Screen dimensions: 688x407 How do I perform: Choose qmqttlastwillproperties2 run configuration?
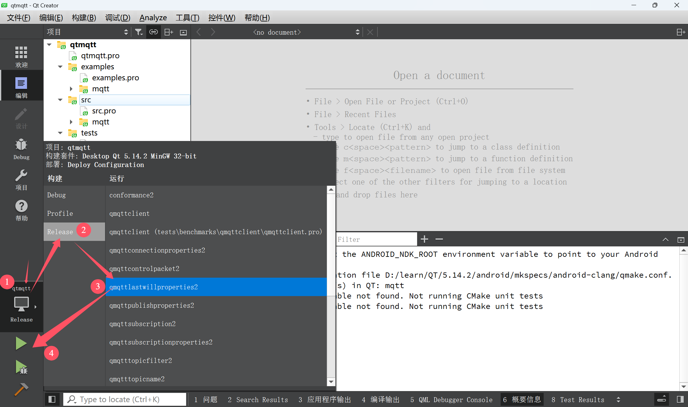pyautogui.click(x=216, y=287)
